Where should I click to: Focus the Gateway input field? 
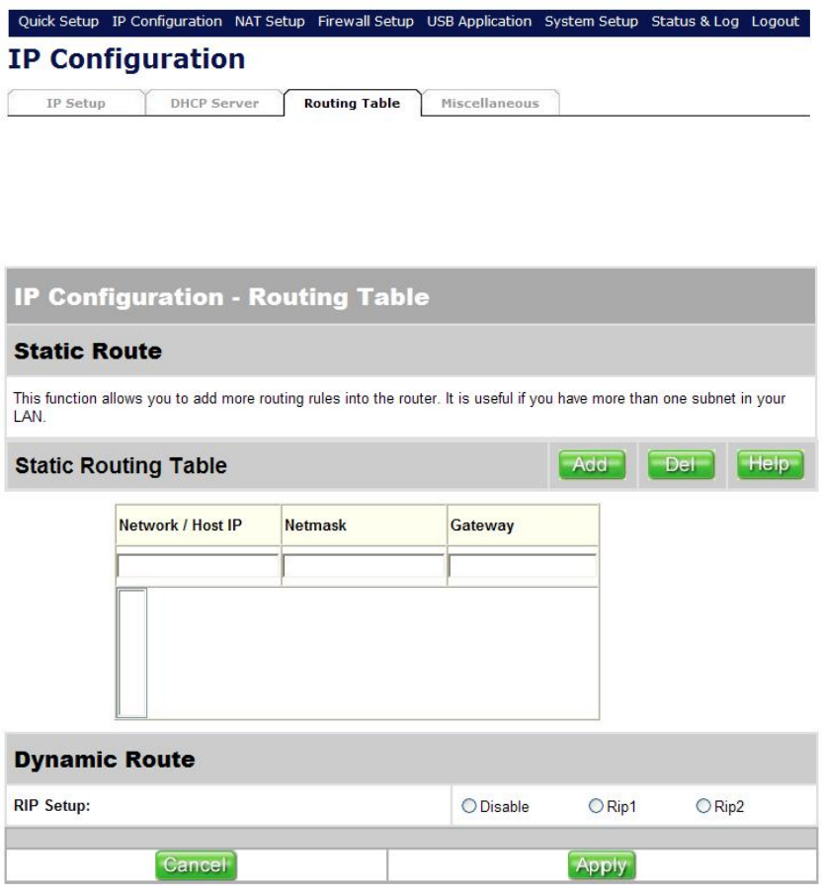coord(523,566)
